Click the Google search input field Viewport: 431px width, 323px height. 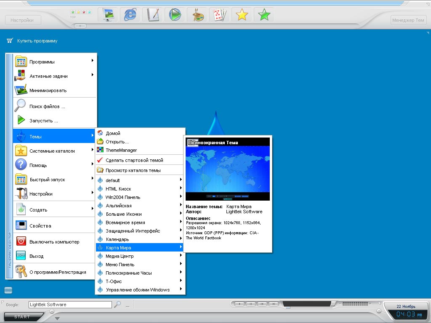(70, 304)
